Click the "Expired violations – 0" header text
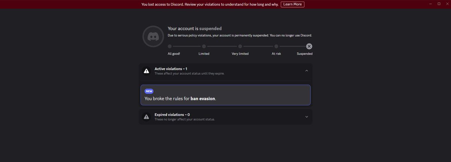Viewport: 451px width, 162px height. (172, 115)
